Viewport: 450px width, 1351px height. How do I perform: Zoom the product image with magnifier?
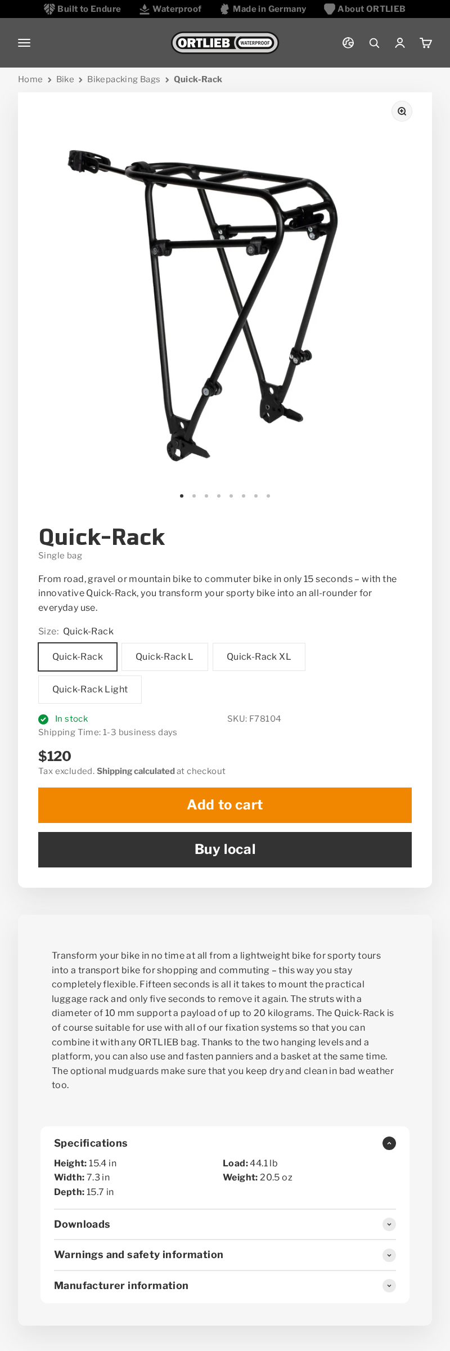[x=402, y=111]
